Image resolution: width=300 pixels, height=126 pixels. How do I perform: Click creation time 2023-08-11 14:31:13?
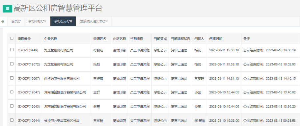click(224, 78)
